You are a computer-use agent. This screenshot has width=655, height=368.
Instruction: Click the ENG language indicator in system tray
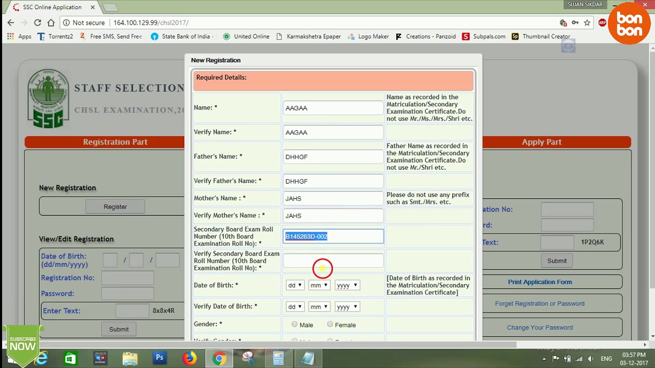(x=606, y=359)
